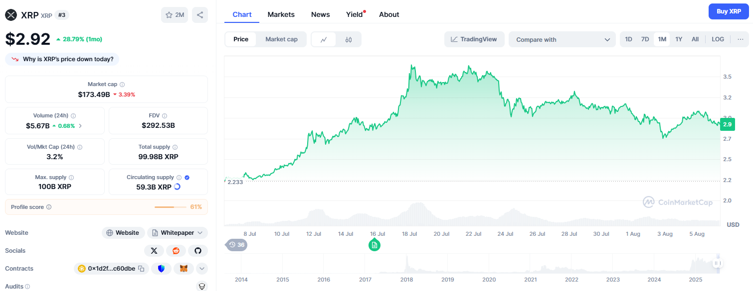Switch chart view to Market cap
Image resolution: width=753 pixels, height=291 pixels.
[281, 39]
